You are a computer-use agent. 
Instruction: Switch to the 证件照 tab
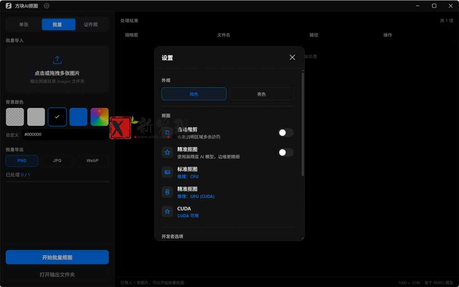(x=91, y=25)
